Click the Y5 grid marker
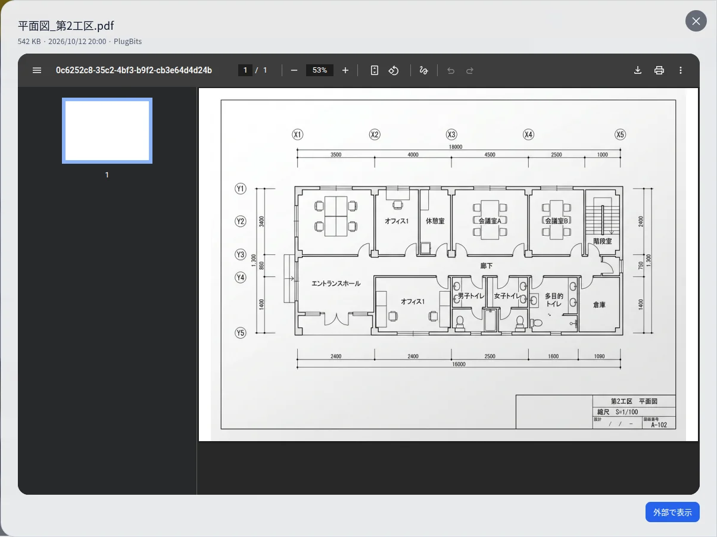Screen dimensions: 717x537 tap(241, 333)
